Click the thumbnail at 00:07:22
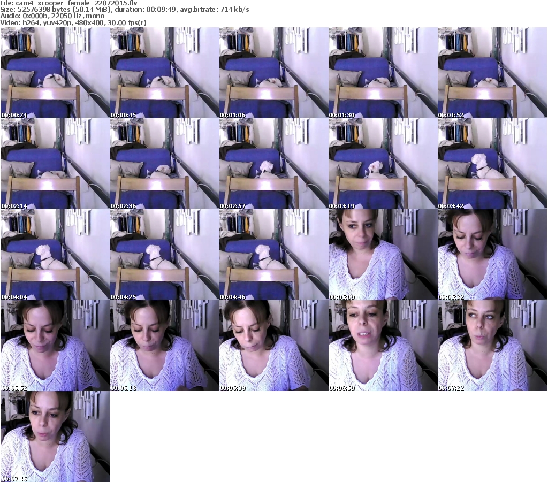 (492, 346)
